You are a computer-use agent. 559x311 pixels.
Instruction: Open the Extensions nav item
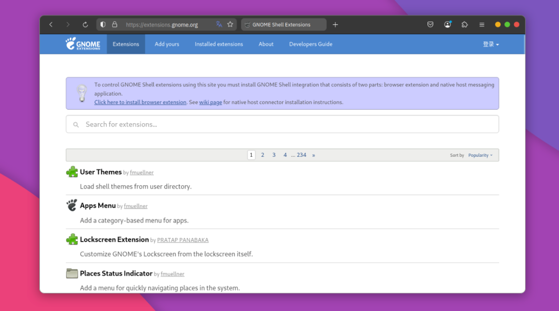coord(126,44)
